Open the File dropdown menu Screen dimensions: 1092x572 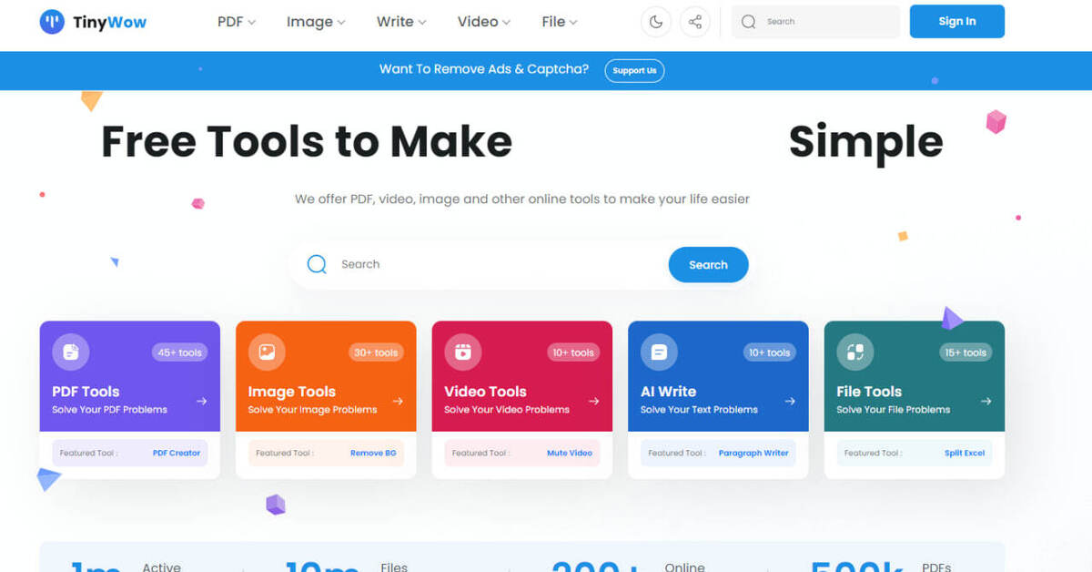[x=559, y=22]
